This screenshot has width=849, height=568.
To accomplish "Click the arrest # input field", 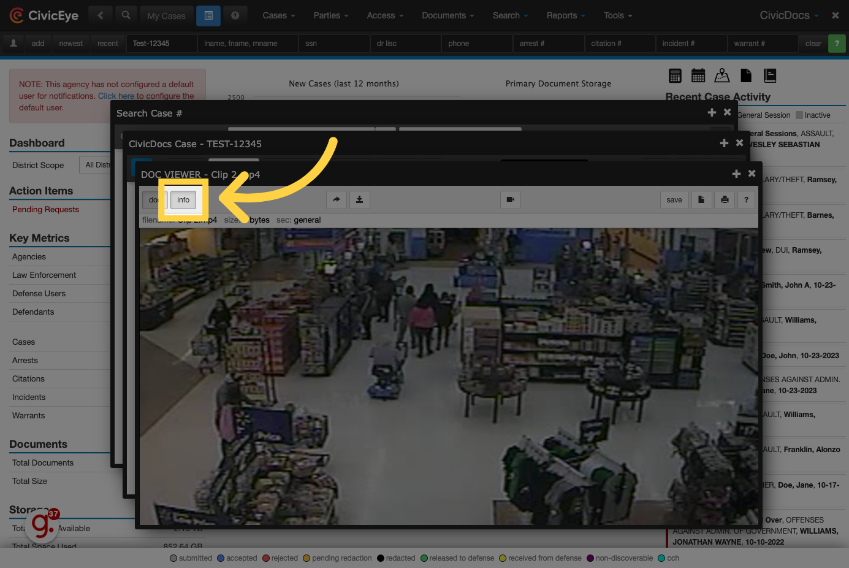I will coord(549,44).
